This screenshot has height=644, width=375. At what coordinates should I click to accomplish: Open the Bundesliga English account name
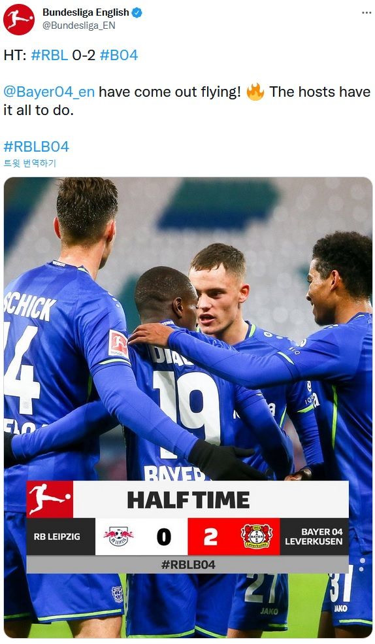pos(86,12)
